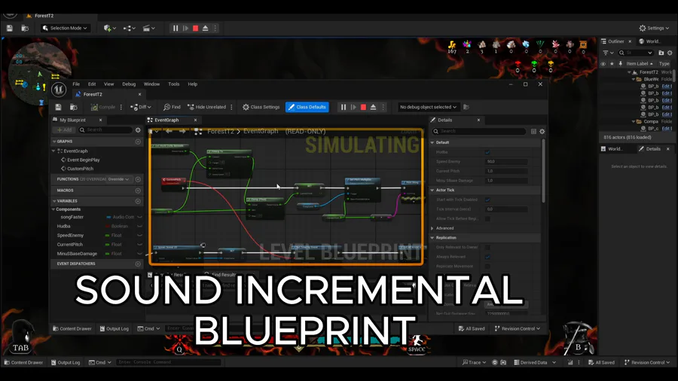This screenshot has width=678, height=381.
Task: Open Edit menu in blueprint editor
Action: coord(92,84)
